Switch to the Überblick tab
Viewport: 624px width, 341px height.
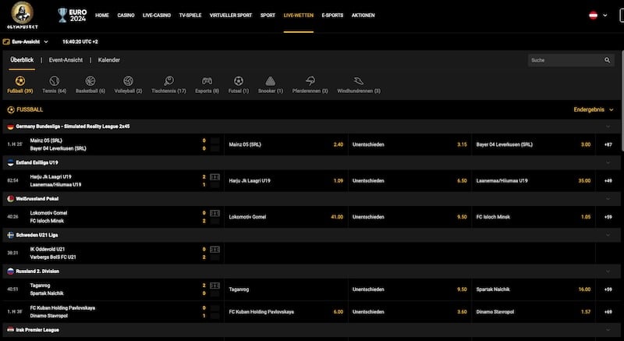[x=23, y=60]
